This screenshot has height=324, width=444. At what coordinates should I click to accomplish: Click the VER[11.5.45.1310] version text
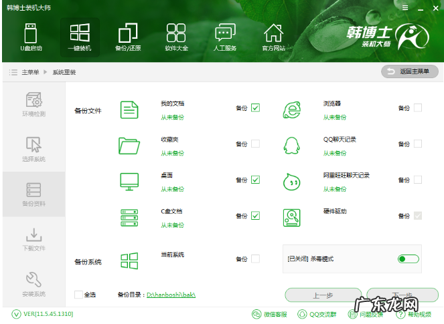tap(48, 314)
